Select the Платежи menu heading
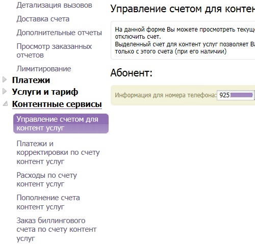Image resolution: width=255 pixels, height=244 pixels. tap(31, 80)
